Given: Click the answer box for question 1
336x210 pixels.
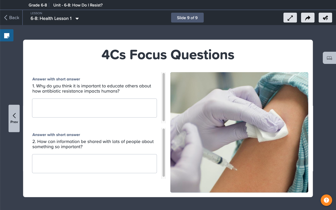Looking at the screenshot, I should [x=94, y=108].
